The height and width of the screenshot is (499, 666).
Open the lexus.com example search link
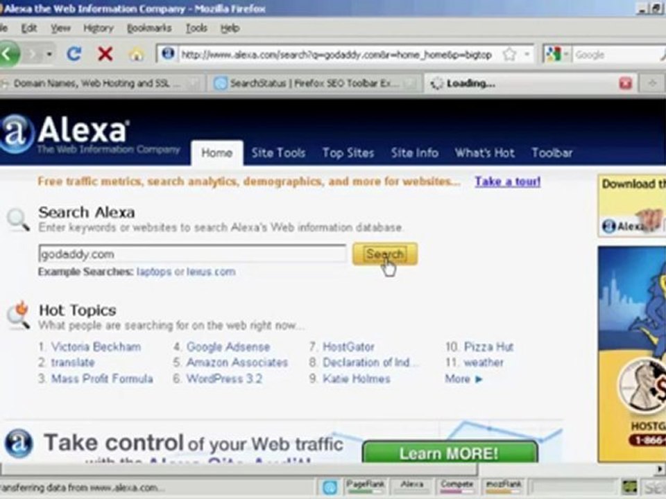211,272
